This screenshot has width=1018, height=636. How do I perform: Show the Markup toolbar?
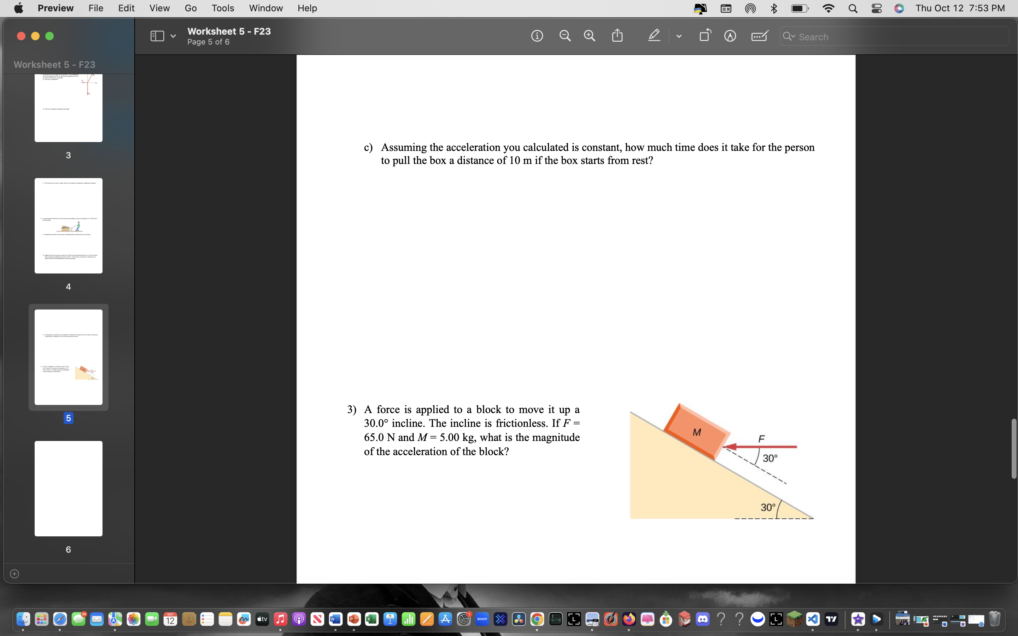[x=730, y=36]
